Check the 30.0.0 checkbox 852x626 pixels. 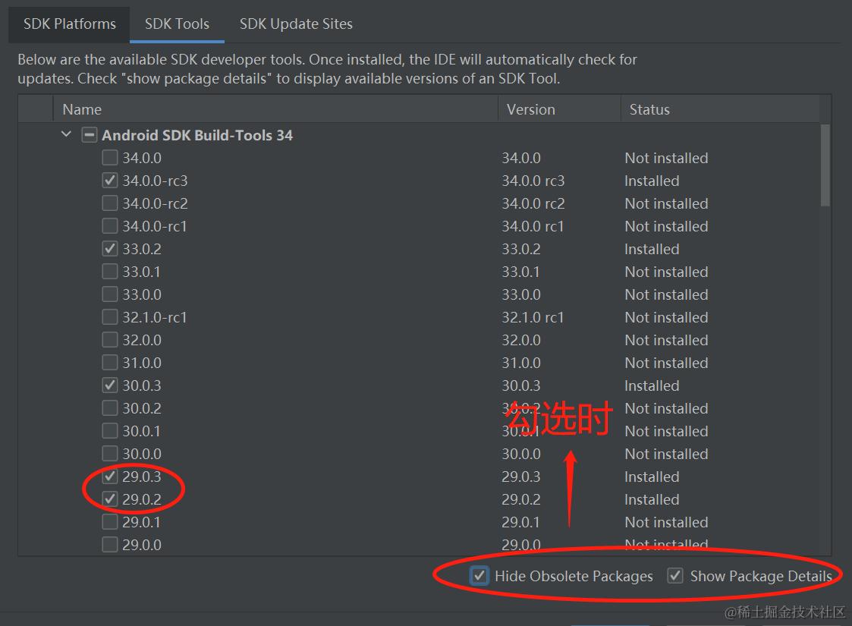coord(110,454)
